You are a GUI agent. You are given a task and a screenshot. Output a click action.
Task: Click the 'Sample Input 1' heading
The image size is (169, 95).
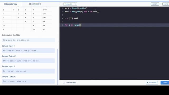(8, 46)
